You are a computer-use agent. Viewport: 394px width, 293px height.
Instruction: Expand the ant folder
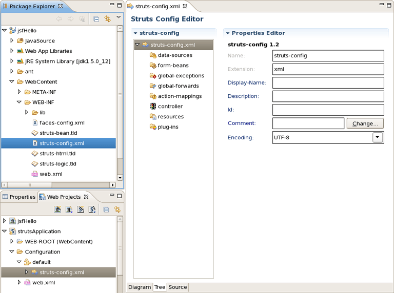pos(12,71)
